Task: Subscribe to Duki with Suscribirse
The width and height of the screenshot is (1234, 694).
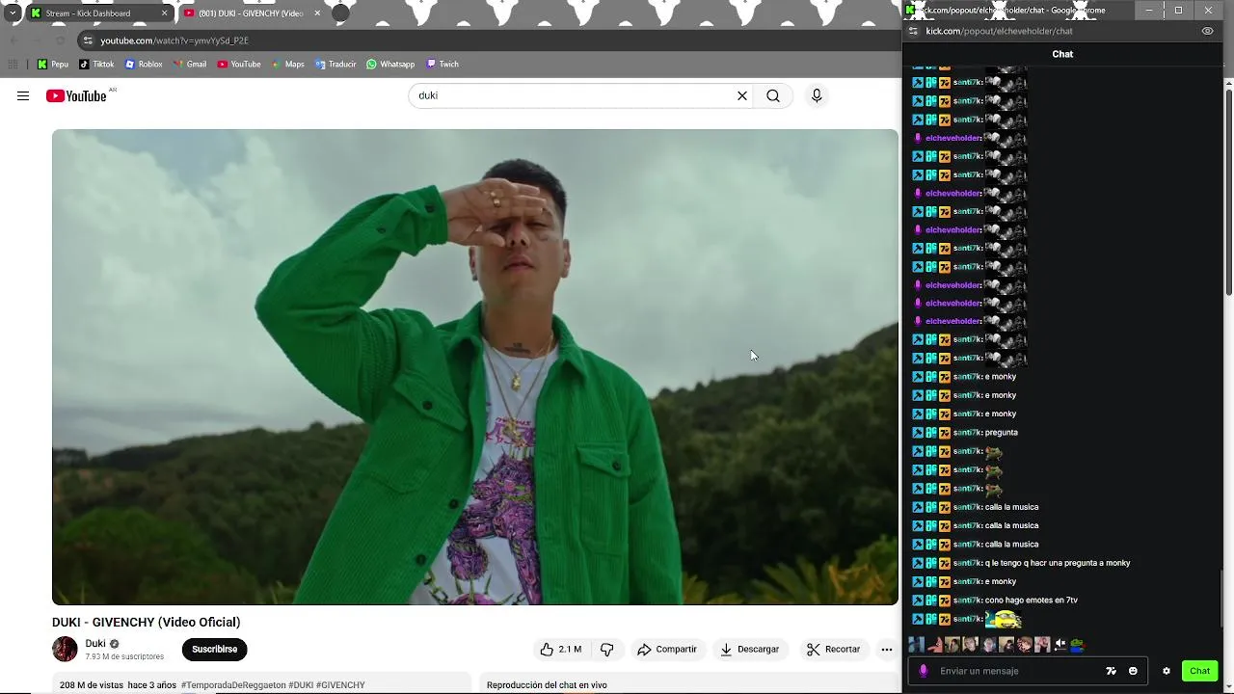Action: point(214,650)
